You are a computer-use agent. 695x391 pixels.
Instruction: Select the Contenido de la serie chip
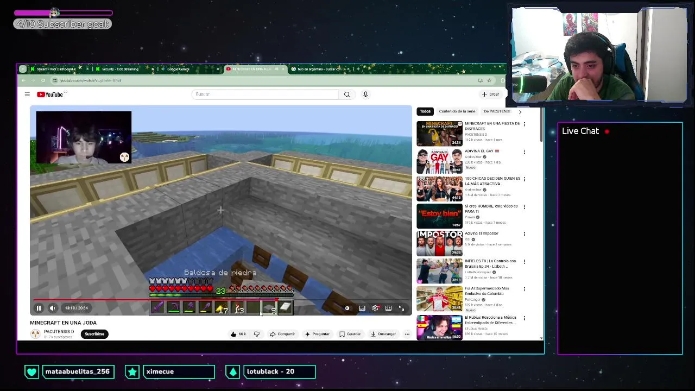(457, 111)
